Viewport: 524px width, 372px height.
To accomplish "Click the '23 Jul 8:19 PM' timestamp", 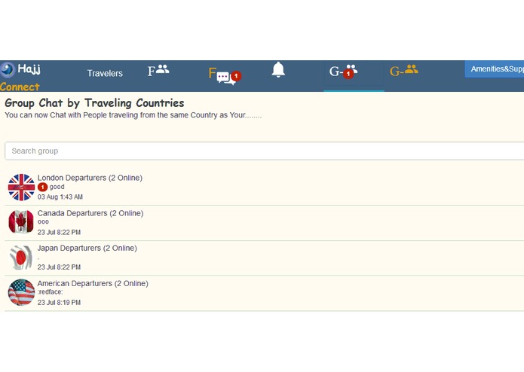I will pos(59,302).
